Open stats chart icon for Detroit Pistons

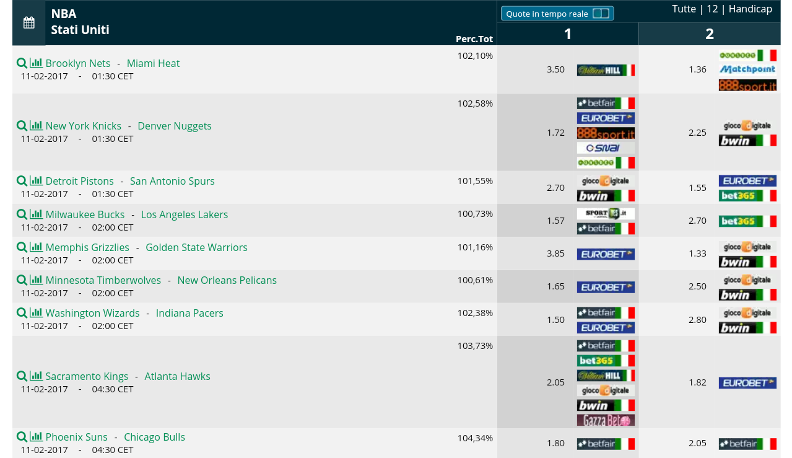(36, 180)
